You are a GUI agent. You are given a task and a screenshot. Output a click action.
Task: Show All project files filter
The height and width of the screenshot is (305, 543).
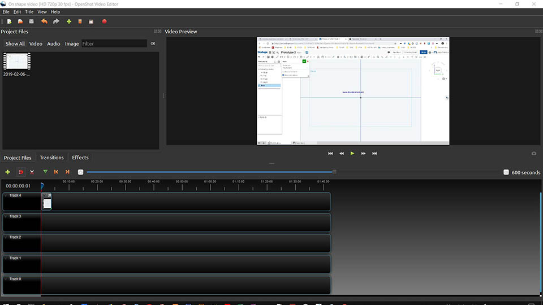pos(15,43)
